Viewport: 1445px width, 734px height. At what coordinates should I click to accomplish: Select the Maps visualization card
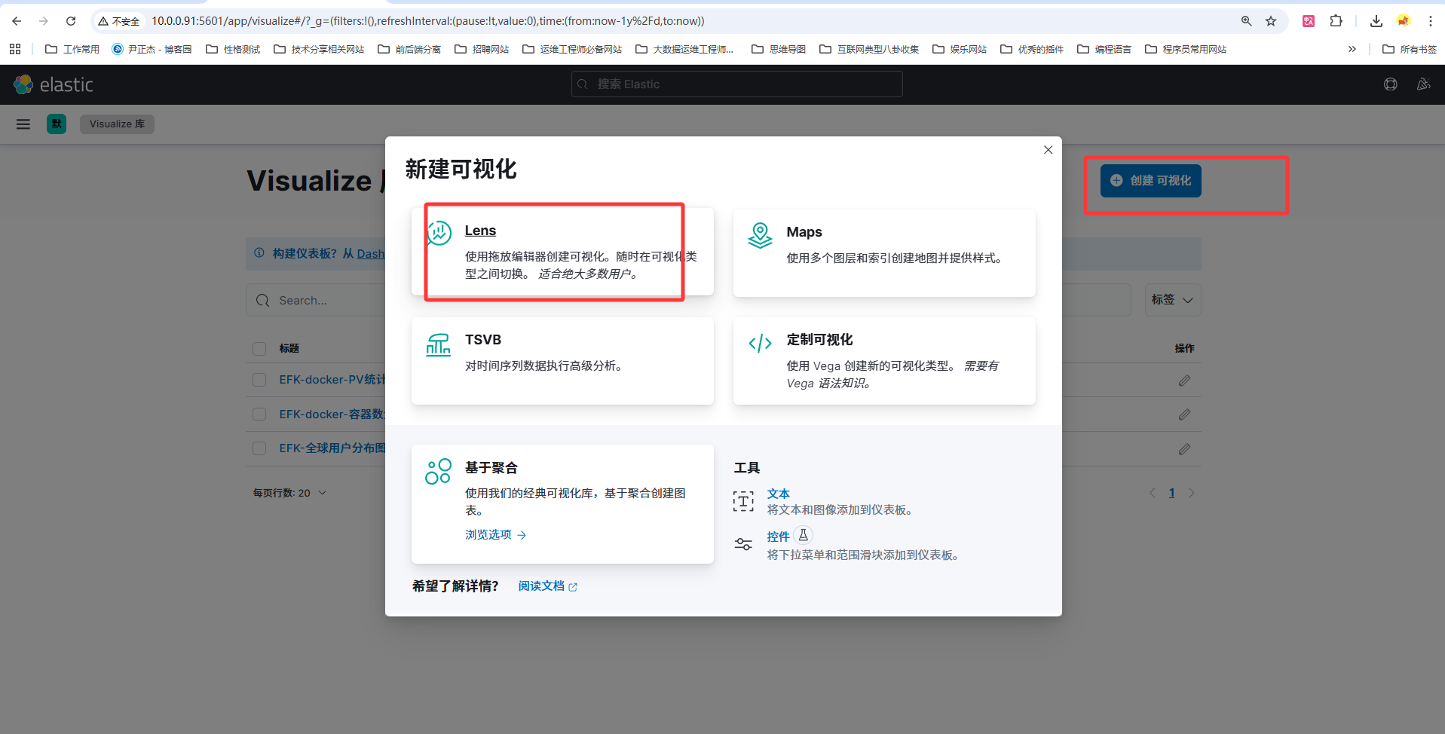(884, 252)
